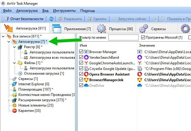Click the Opera icon beside Opera Browser Assistant
The image size is (191, 131).
point(86,74)
